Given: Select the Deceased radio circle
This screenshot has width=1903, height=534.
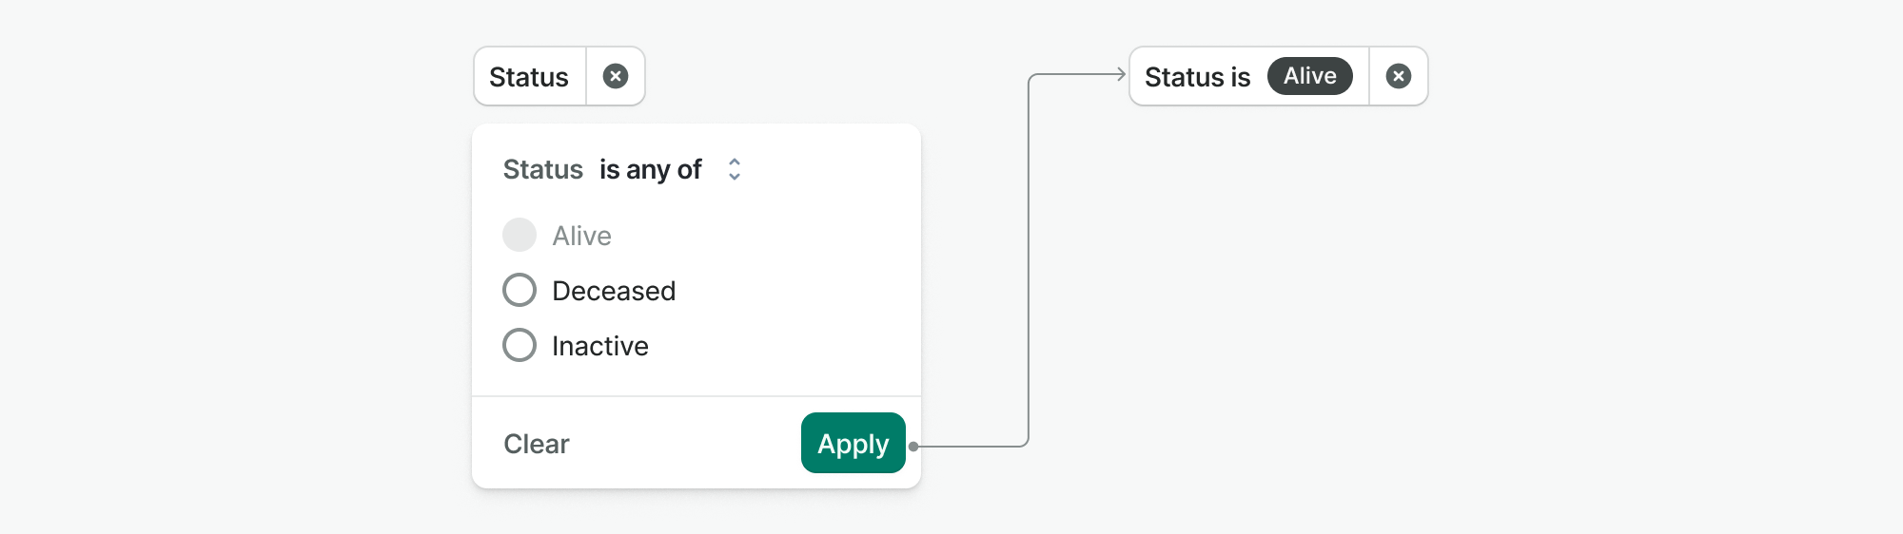Looking at the screenshot, I should (520, 290).
